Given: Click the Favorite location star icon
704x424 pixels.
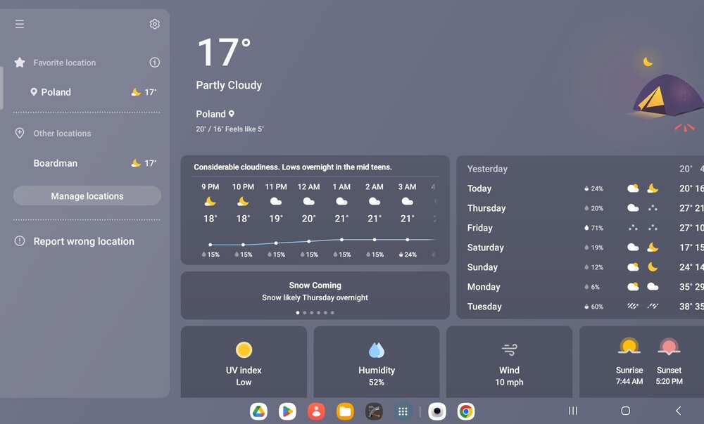Looking at the screenshot, I should pyautogui.click(x=20, y=63).
